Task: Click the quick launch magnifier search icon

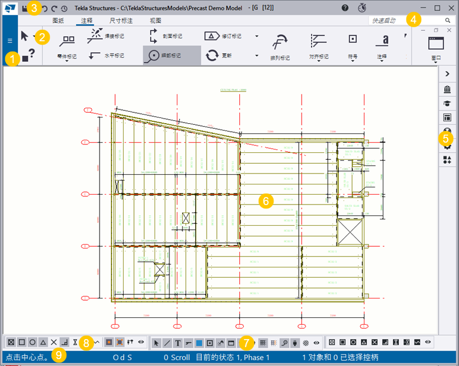Action: [x=448, y=21]
